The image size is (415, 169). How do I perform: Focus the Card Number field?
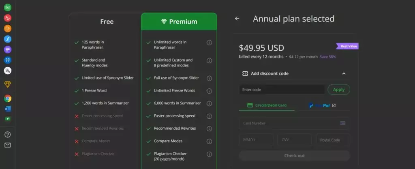pyautogui.click(x=294, y=123)
